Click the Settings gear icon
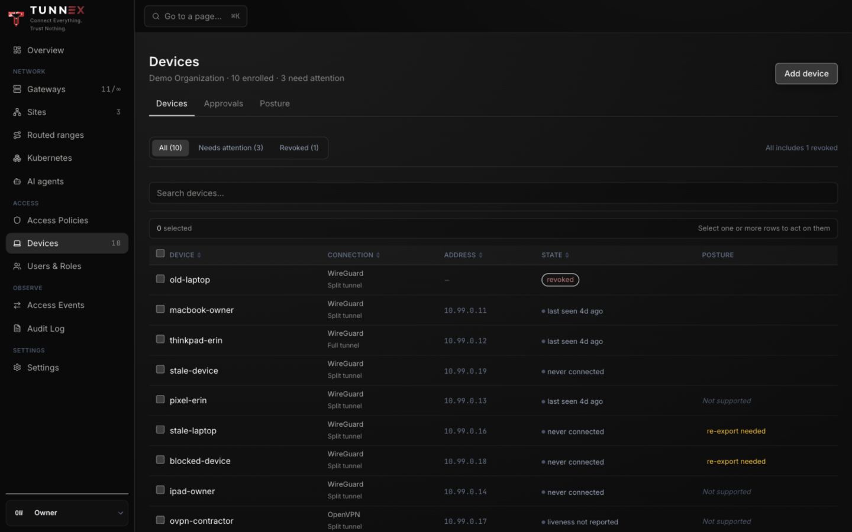 17,367
